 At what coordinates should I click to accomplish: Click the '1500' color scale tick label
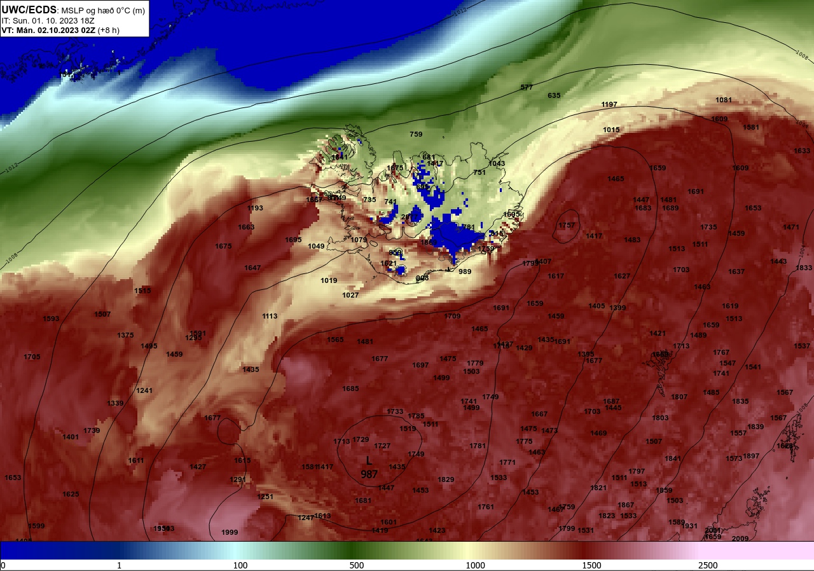pyautogui.click(x=591, y=565)
